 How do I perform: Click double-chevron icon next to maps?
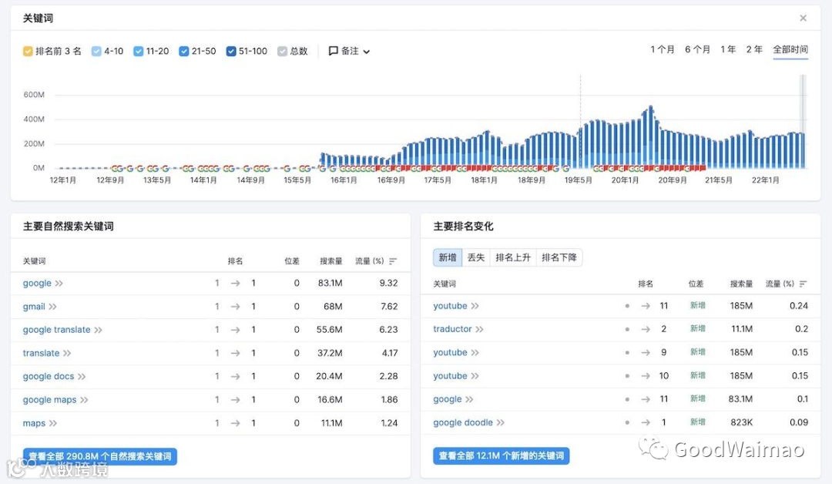52,424
